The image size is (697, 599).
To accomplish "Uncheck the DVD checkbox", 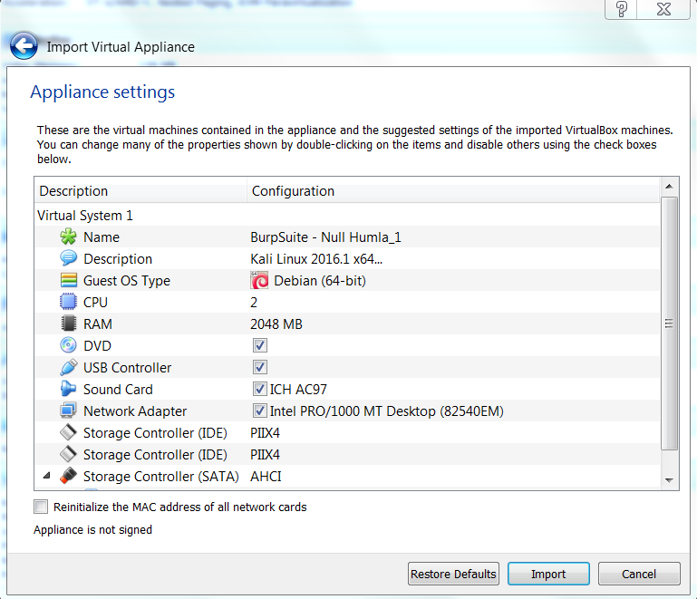I will coord(260,345).
